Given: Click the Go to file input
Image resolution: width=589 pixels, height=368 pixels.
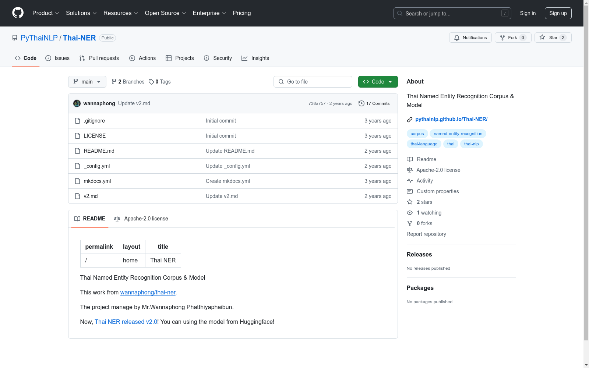Looking at the screenshot, I should click(313, 82).
